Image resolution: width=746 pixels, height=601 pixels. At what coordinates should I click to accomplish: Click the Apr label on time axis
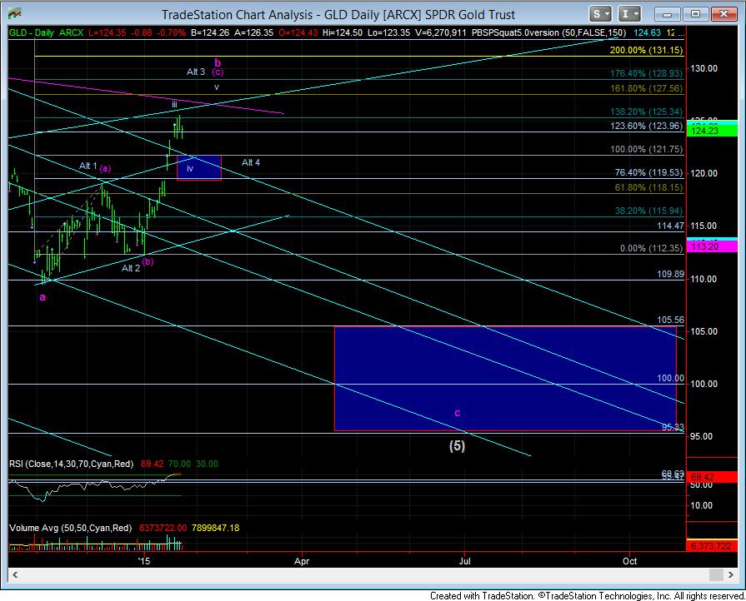(302, 561)
